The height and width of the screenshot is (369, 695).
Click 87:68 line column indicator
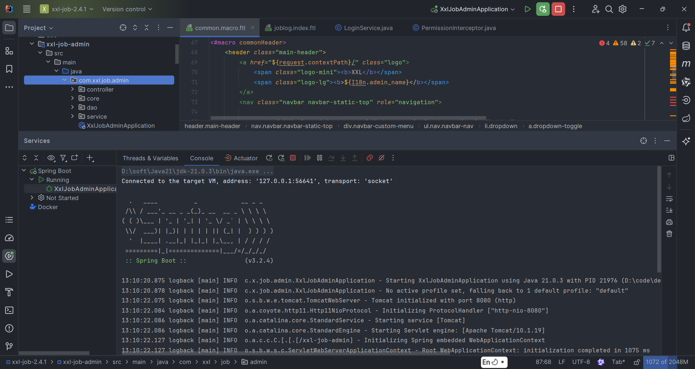click(x=543, y=362)
